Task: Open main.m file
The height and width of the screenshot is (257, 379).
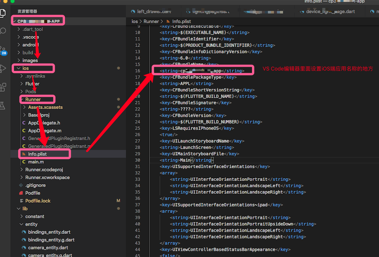Action: (36, 162)
